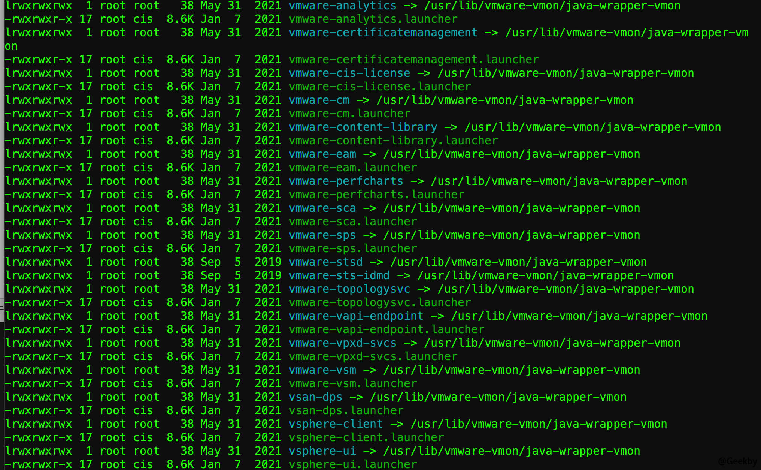
Task: Click the vmware-eam.launcher filename
Action: click(352, 168)
